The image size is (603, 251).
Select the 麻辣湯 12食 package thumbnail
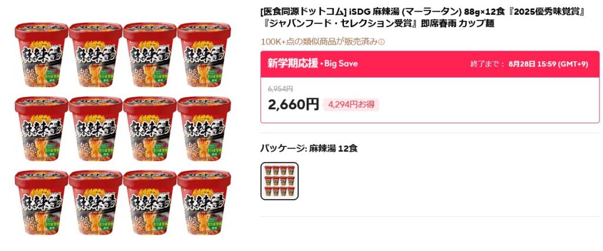[x=280, y=181]
